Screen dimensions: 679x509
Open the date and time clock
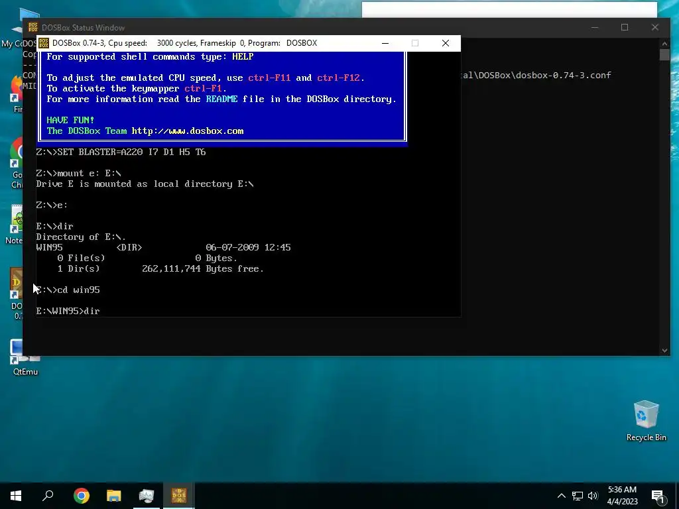coord(622,496)
